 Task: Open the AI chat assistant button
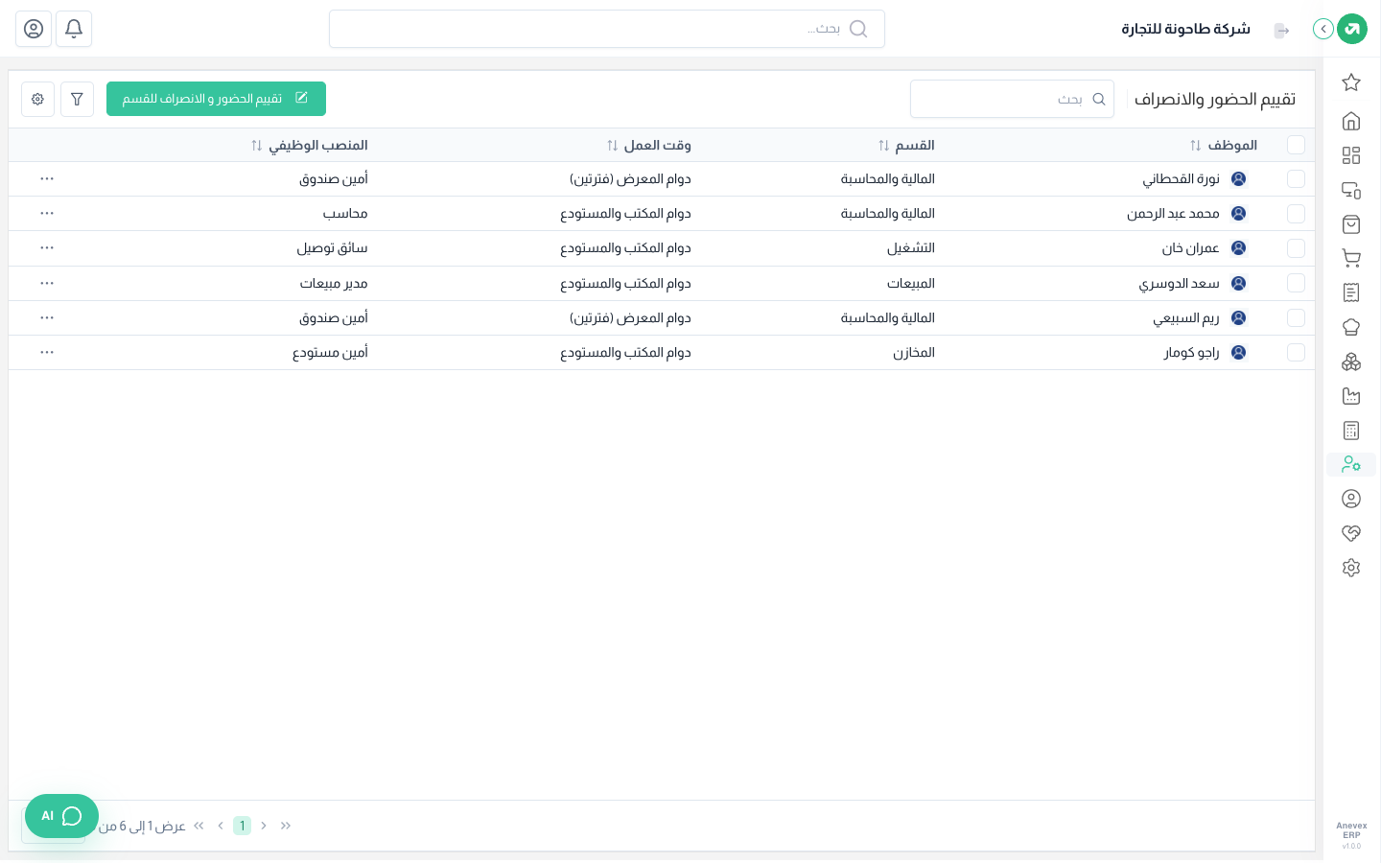(x=61, y=816)
